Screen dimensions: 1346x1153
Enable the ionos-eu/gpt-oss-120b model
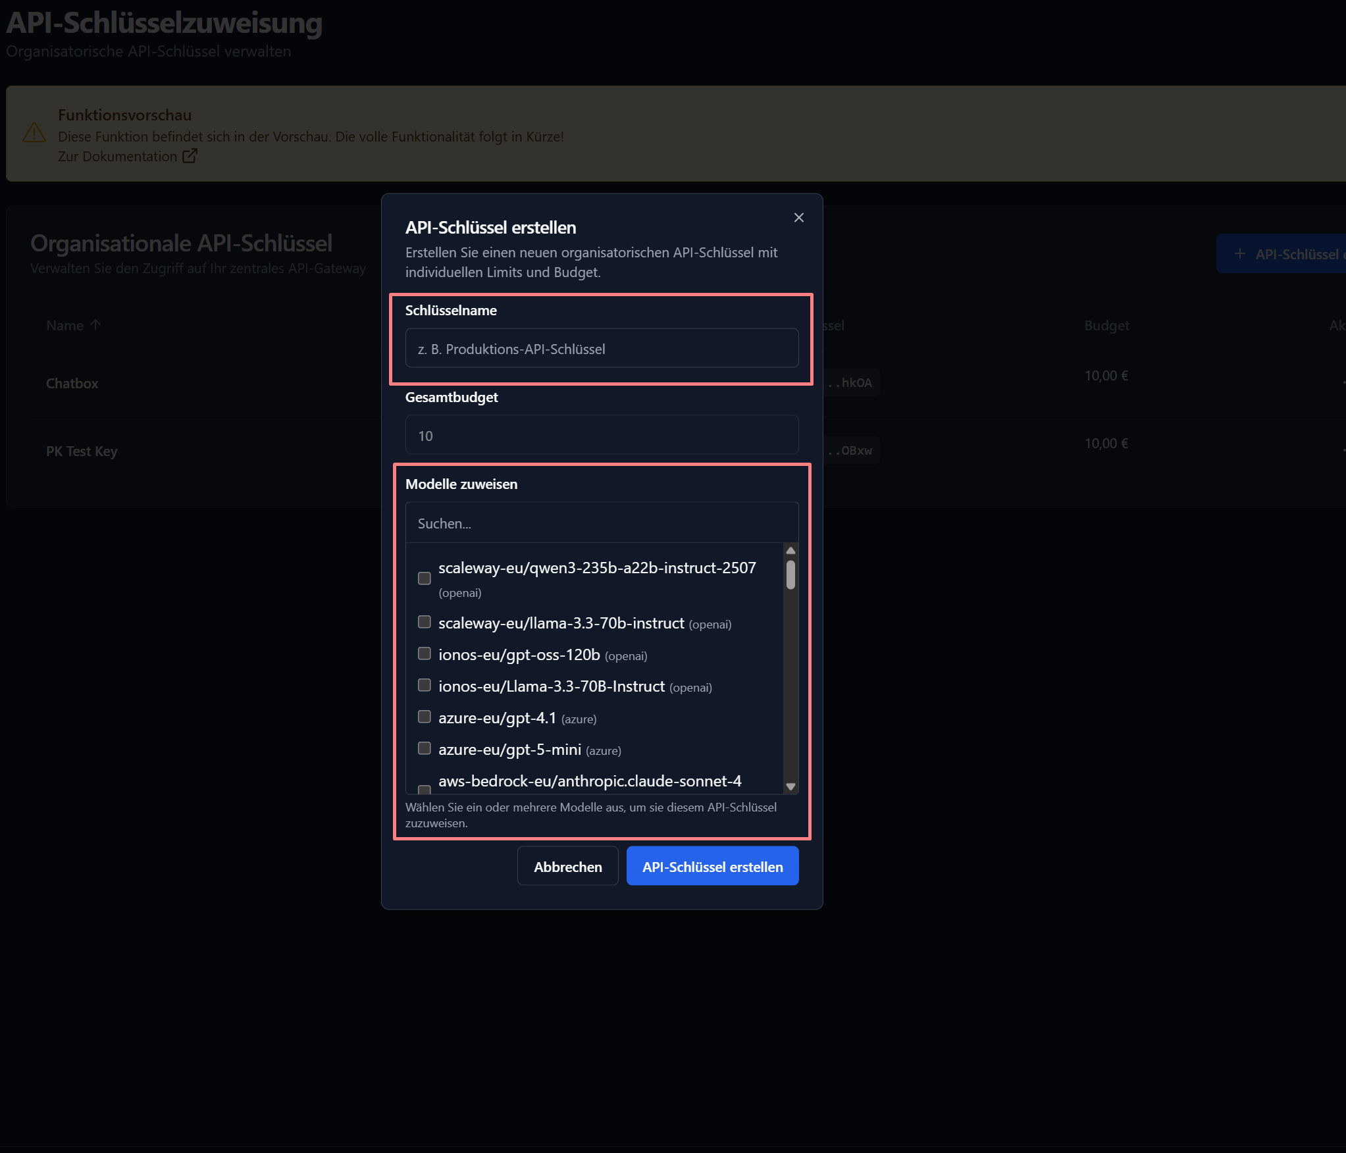424,653
